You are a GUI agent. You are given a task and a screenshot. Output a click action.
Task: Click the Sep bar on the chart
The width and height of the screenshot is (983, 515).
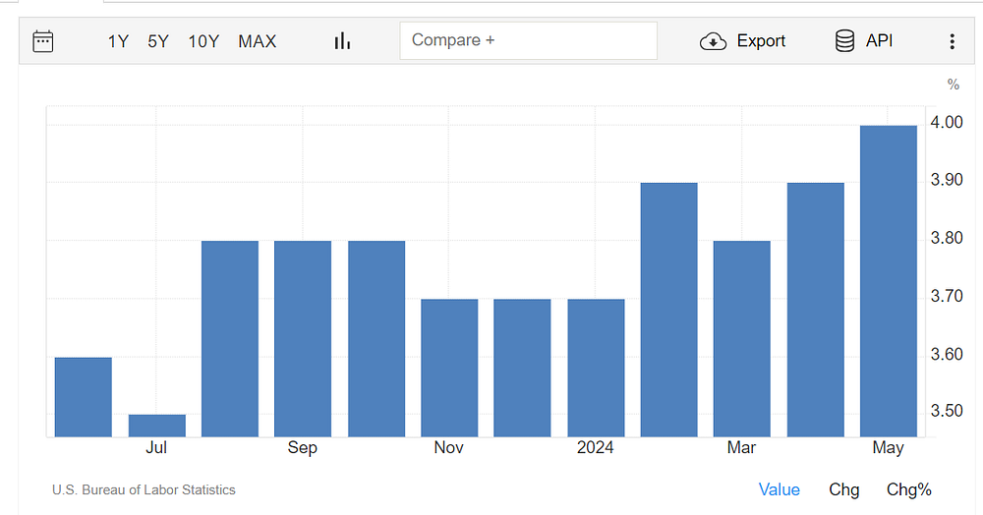[303, 339]
